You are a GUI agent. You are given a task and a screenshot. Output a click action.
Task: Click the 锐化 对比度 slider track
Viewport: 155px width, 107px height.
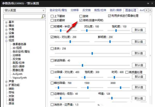click(72, 42)
